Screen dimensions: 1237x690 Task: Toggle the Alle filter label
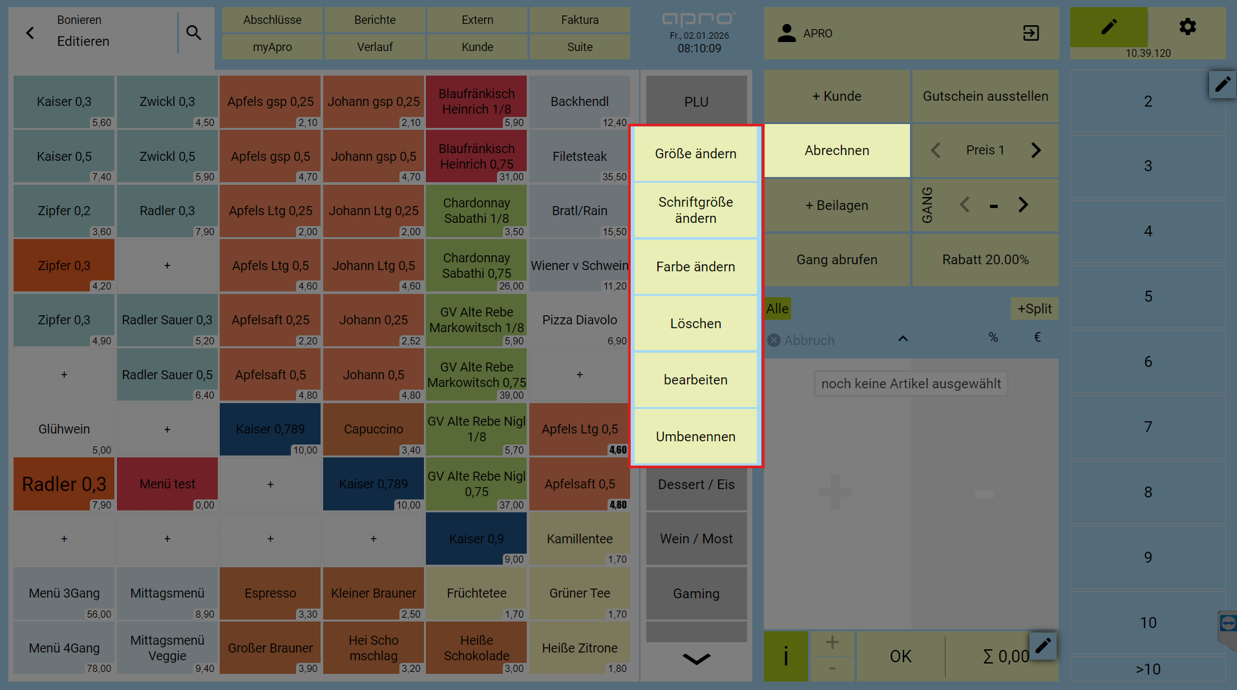pyautogui.click(x=777, y=309)
